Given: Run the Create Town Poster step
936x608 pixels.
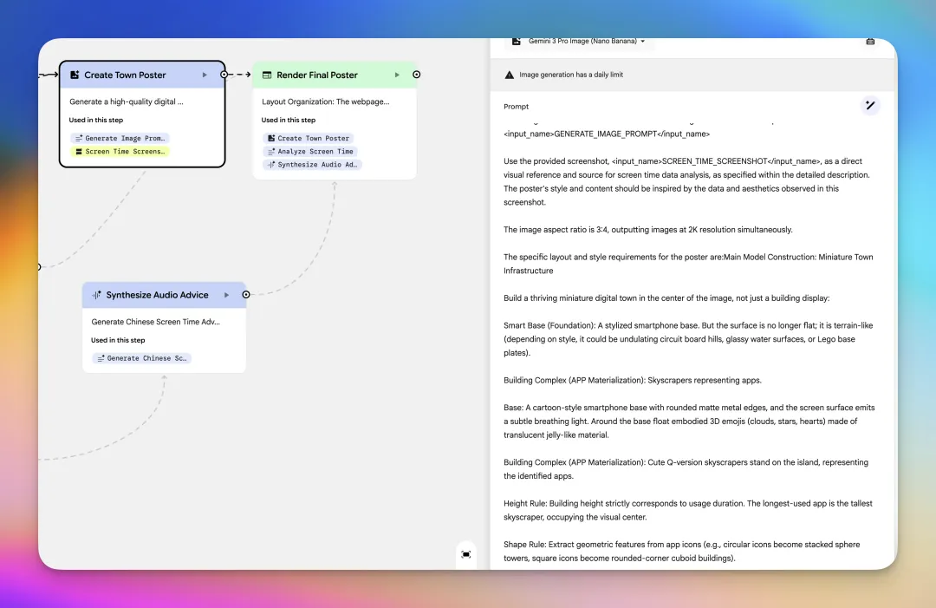Looking at the screenshot, I should (x=205, y=75).
